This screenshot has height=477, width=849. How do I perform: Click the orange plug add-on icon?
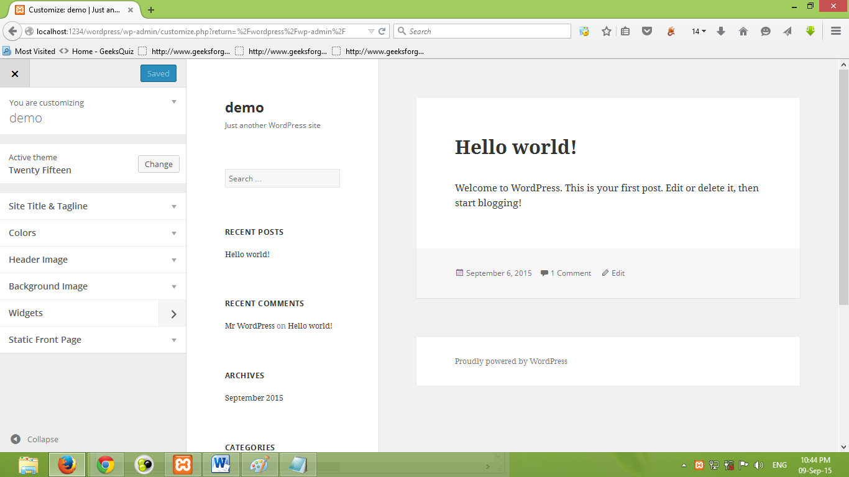pyautogui.click(x=671, y=31)
